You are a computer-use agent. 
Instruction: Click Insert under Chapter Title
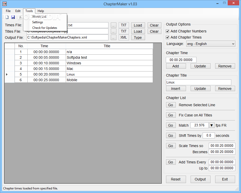[x=176, y=89]
